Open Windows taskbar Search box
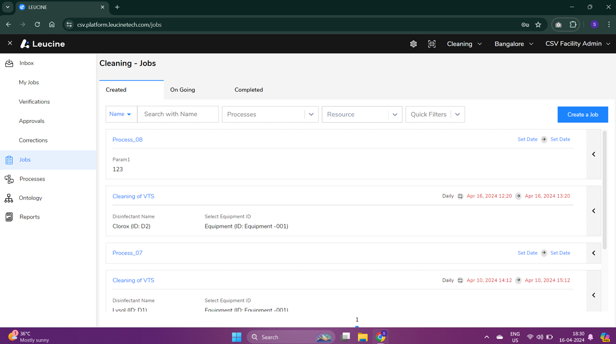Image resolution: width=616 pixels, height=344 pixels. tap(291, 337)
